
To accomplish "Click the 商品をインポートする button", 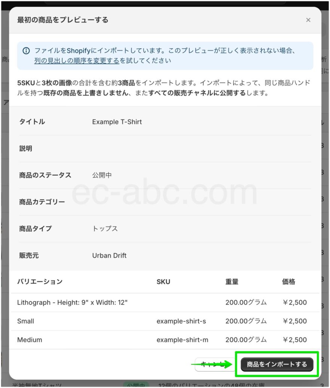I will point(277,364).
